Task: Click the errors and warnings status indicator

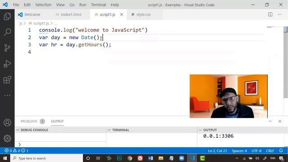Action: 16,151
